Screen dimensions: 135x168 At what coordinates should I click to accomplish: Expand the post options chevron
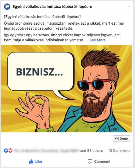(x=129, y=6)
